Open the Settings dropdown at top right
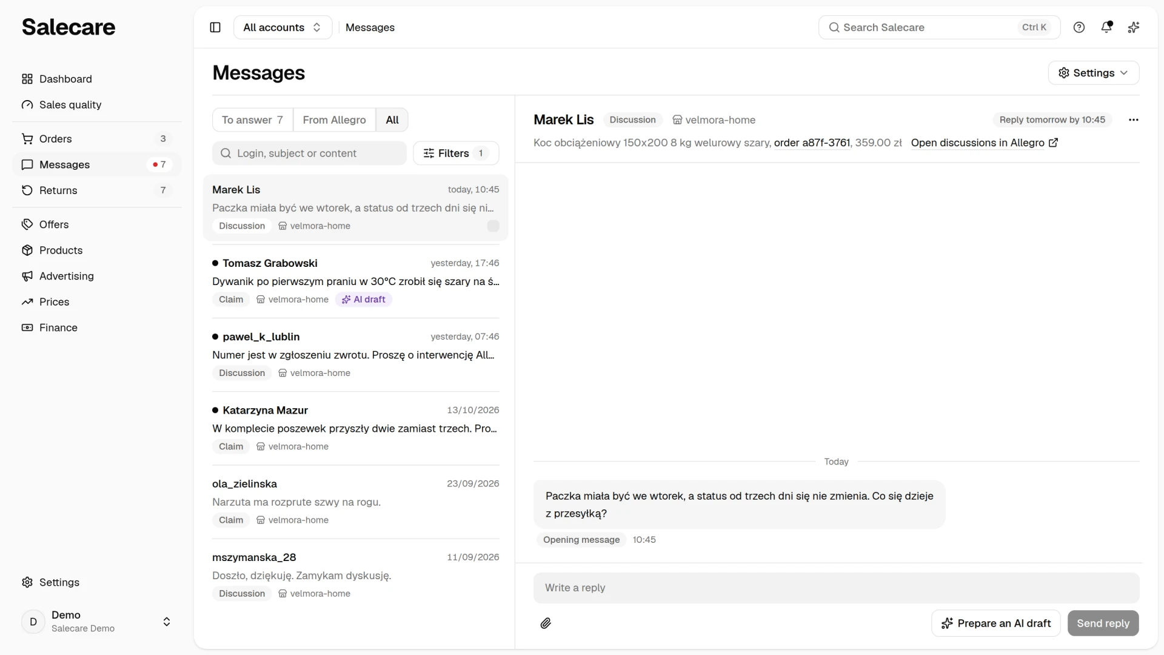 click(1094, 73)
